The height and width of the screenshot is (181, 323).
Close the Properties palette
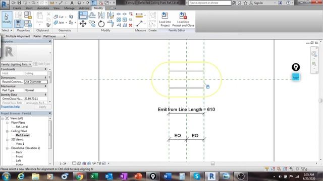50,41
